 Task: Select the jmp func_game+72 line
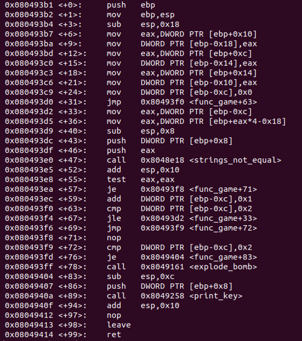(x=131, y=228)
